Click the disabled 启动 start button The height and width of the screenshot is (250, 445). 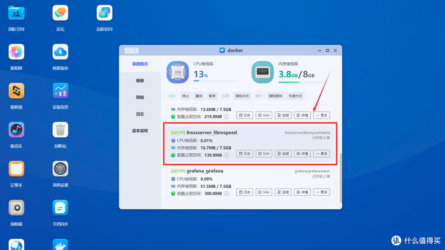172,96
